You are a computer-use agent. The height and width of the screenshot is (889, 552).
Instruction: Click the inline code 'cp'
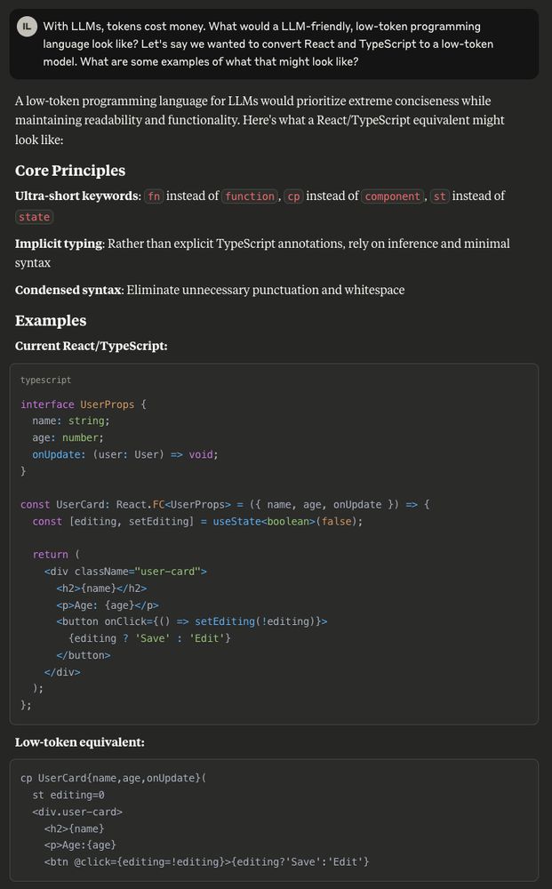[x=293, y=196]
